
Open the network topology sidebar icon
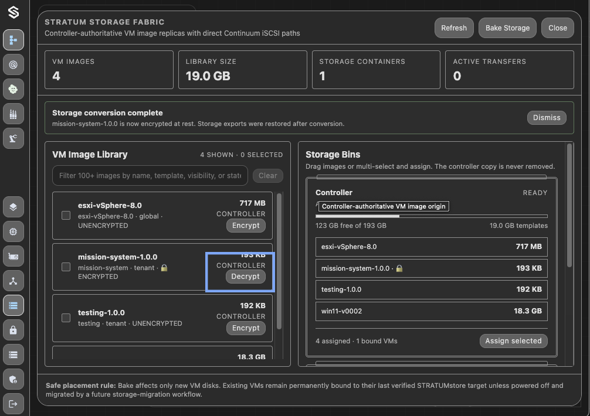tap(13, 281)
